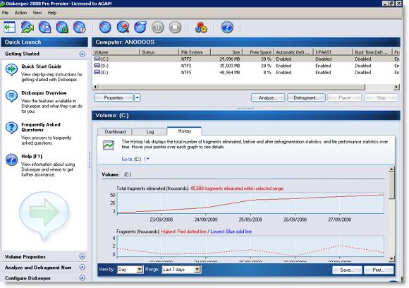
Task: Expand the Configure Diskeeper section
Action: [x=83, y=278]
